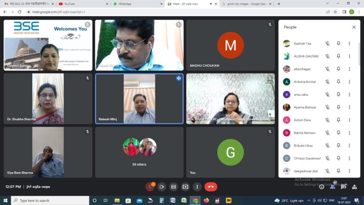This screenshot has width=364, height=205.
Task: Toggle closed captions
Action: (173, 187)
